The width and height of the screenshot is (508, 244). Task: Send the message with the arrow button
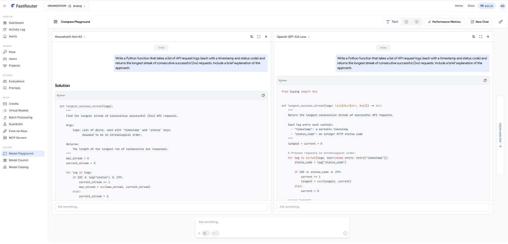[345, 233]
